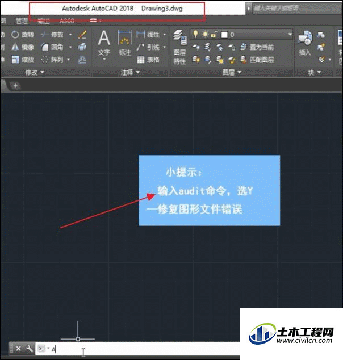Click the ribbon minimize toggle icon
The height and width of the screenshot is (360, 343).
pyautogui.click(x=94, y=20)
